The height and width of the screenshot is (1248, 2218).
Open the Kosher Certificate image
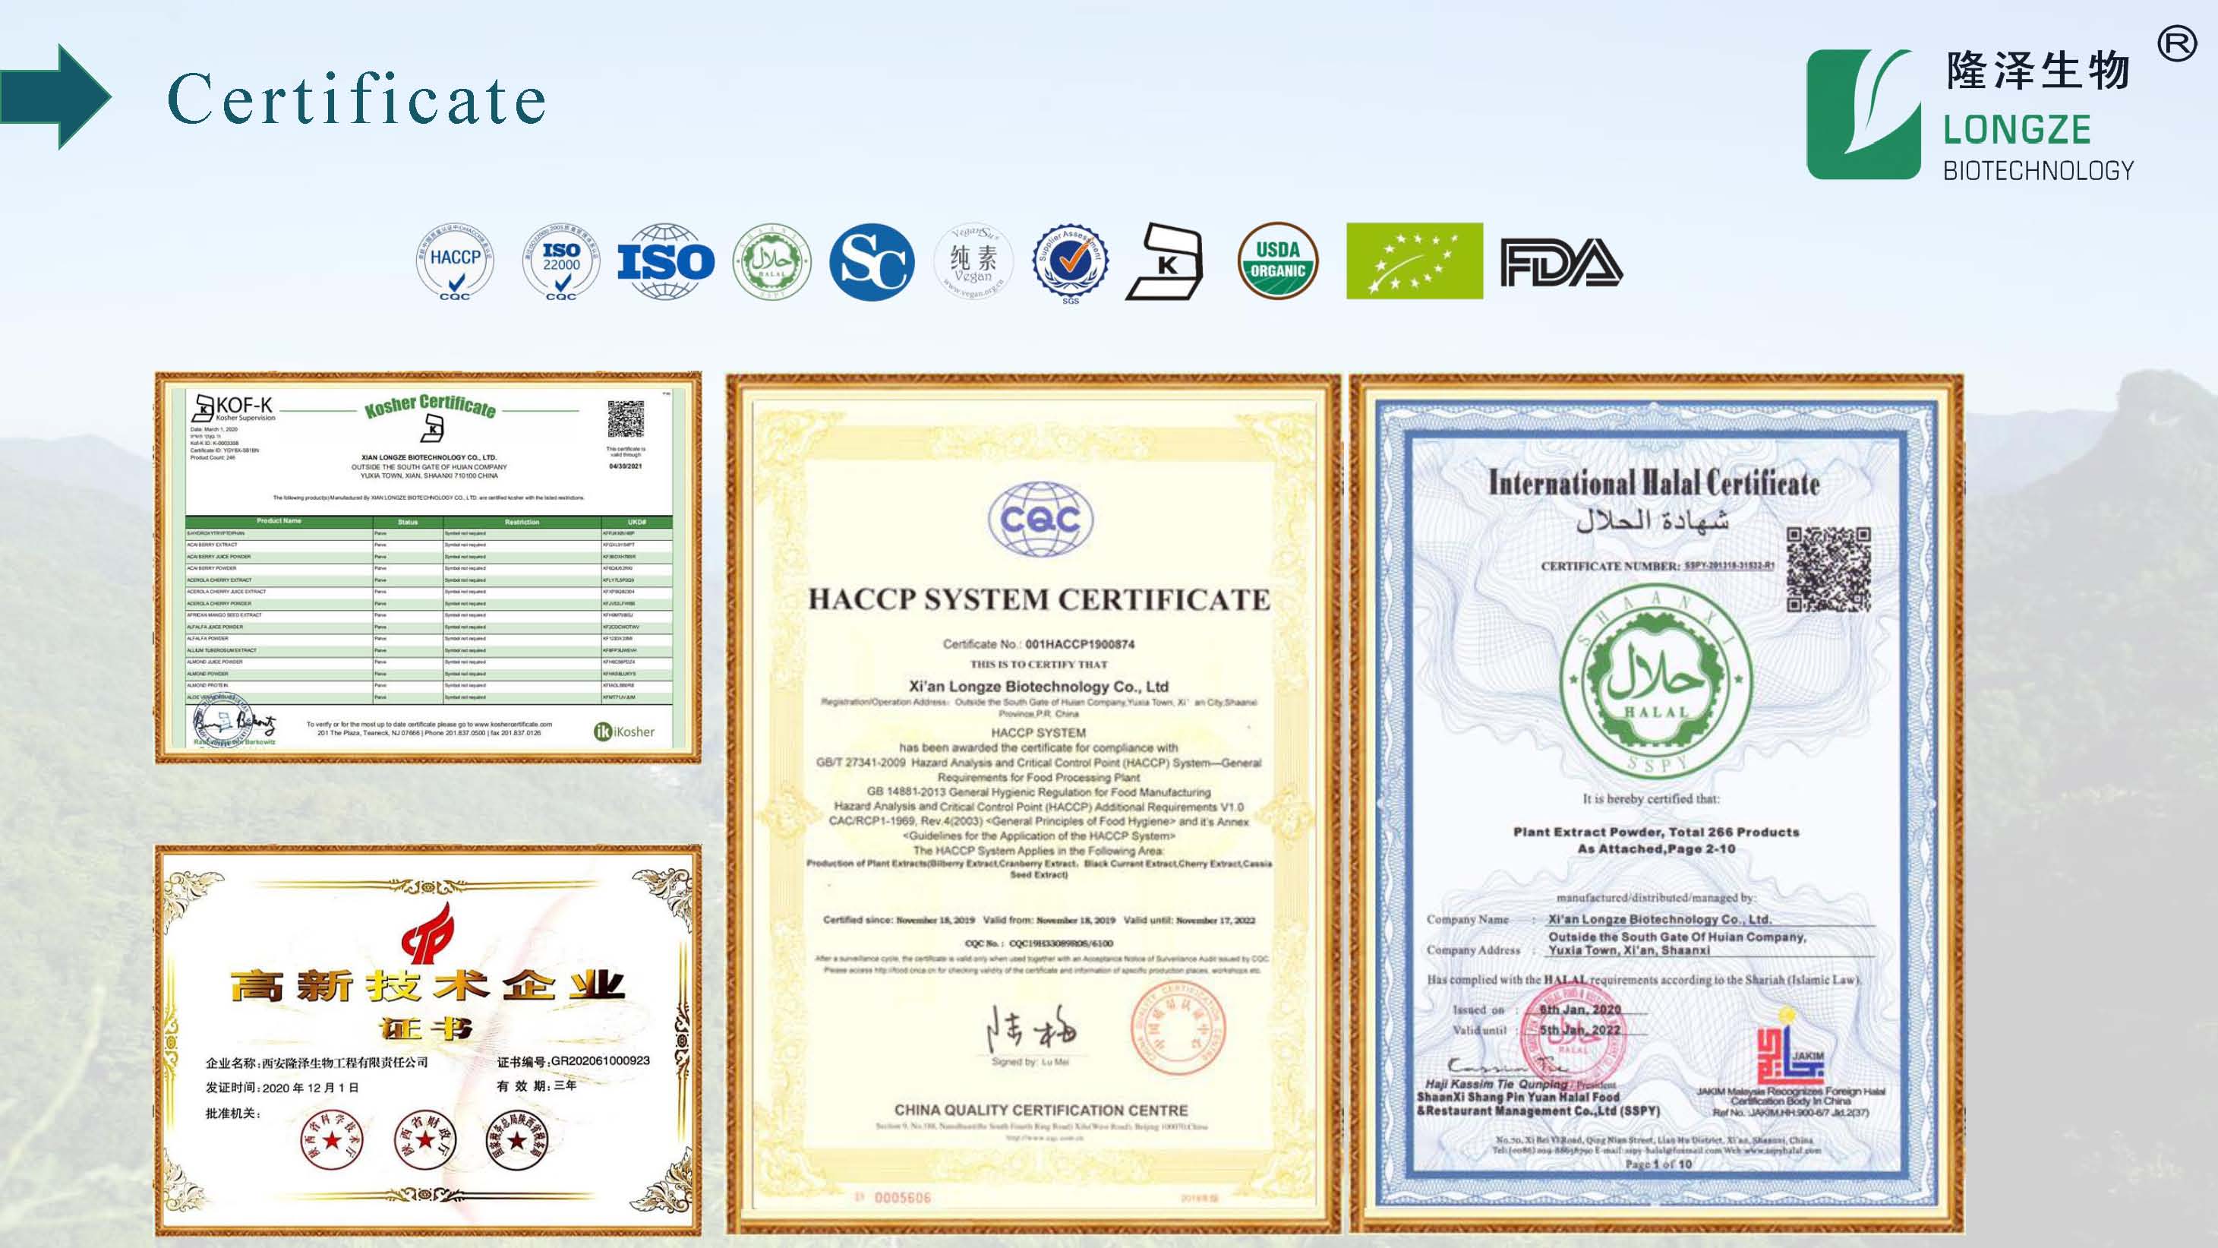pos(428,567)
